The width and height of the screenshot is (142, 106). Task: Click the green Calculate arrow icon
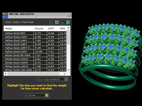47,95
